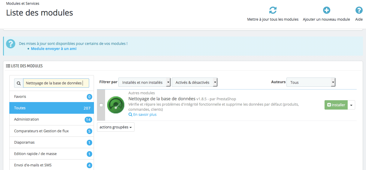Click the refresh icon to update all modules
The height and width of the screenshot is (170, 366).
tap(273, 10)
